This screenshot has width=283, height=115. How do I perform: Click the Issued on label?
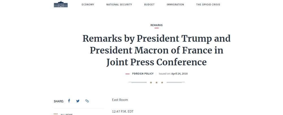tap(165, 74)
